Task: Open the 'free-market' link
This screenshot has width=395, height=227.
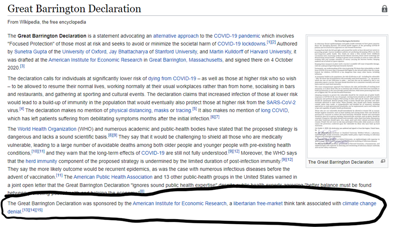Action: point(269,203)
